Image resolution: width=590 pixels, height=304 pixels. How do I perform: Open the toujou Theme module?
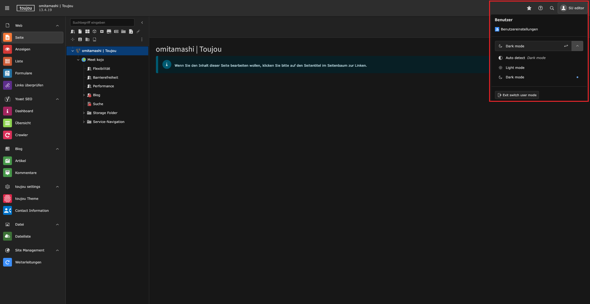(27, 199)
